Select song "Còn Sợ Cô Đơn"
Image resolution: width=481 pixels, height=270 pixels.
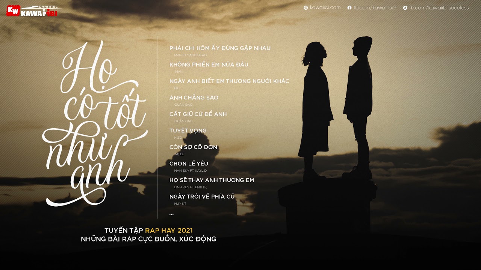coord(194,147)
